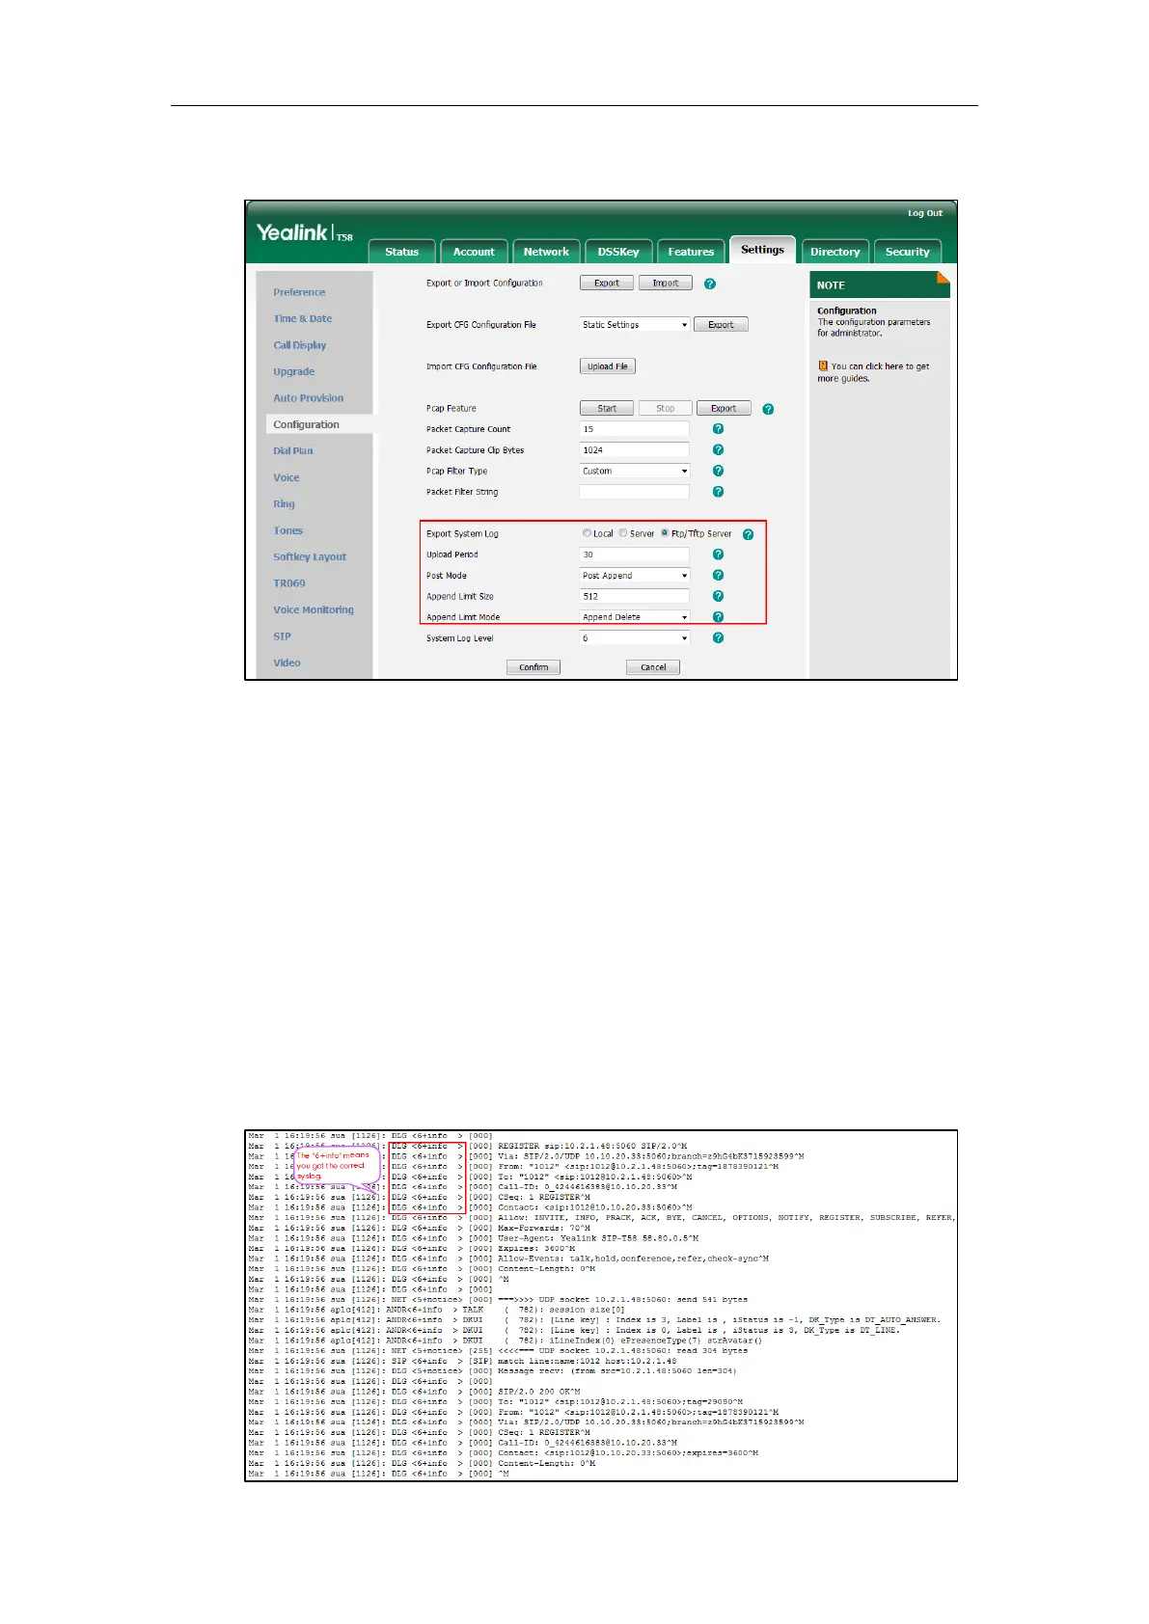Open the Post Mode dropdown

coord(635,576)
